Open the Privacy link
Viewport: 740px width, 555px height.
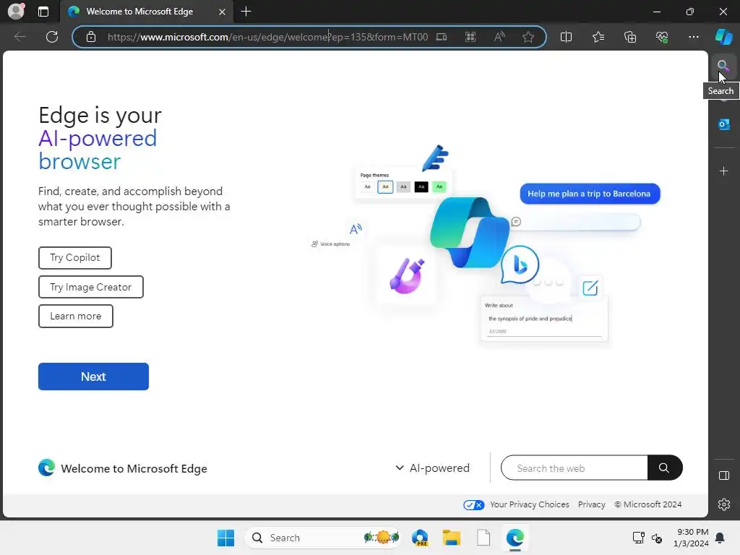[x=591, y=504]
